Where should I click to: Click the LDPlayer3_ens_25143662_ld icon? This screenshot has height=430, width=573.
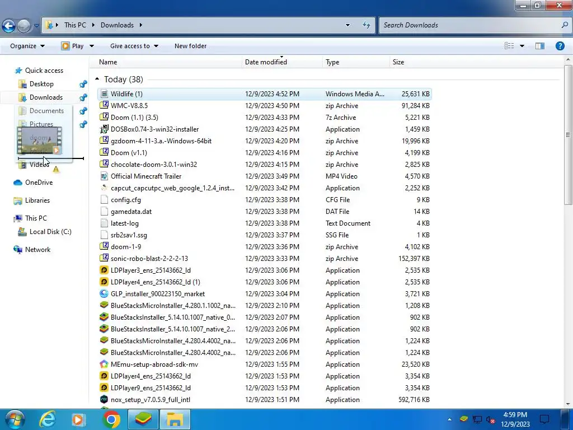pyautogui.click(x=104, y=270)
